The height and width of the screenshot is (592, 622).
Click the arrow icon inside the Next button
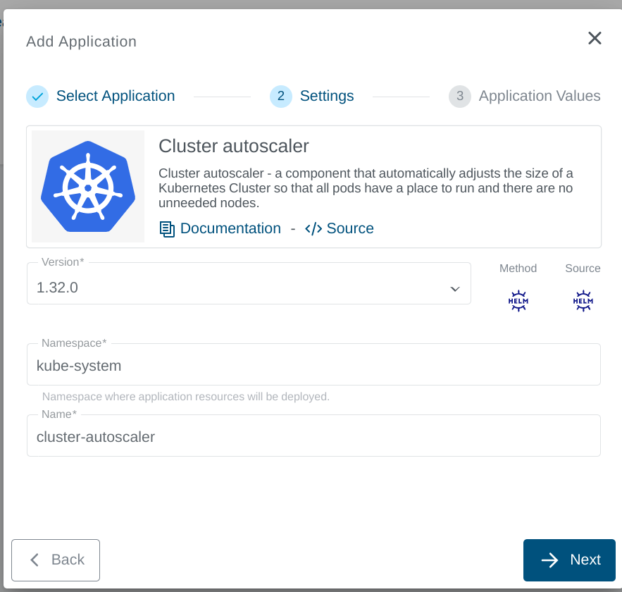tap(547, 560)
